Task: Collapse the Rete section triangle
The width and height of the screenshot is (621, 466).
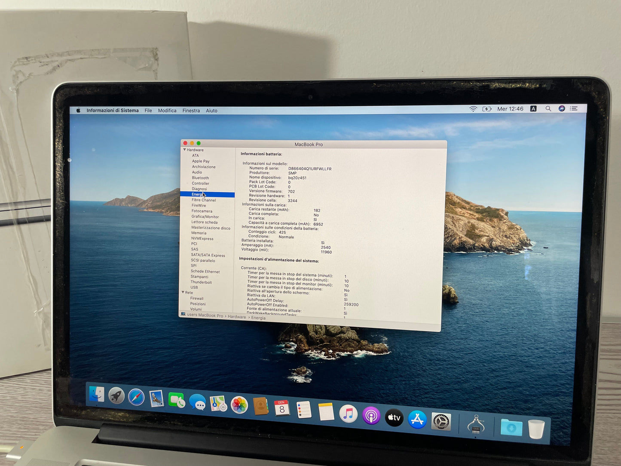Action: (x=183, y=292)
